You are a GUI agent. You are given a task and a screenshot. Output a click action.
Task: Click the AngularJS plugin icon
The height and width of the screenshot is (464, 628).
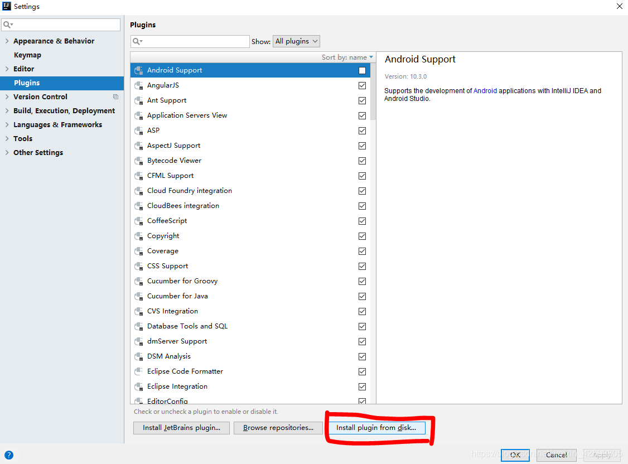pos(139,85)
